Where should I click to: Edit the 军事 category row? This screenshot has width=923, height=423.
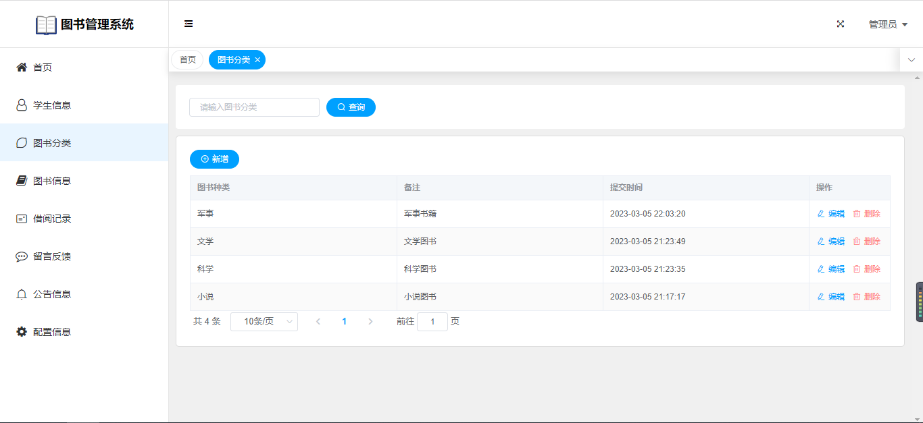coord(831,214)
